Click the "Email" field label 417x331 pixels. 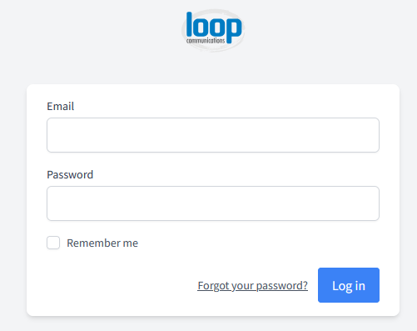(61, 106)
